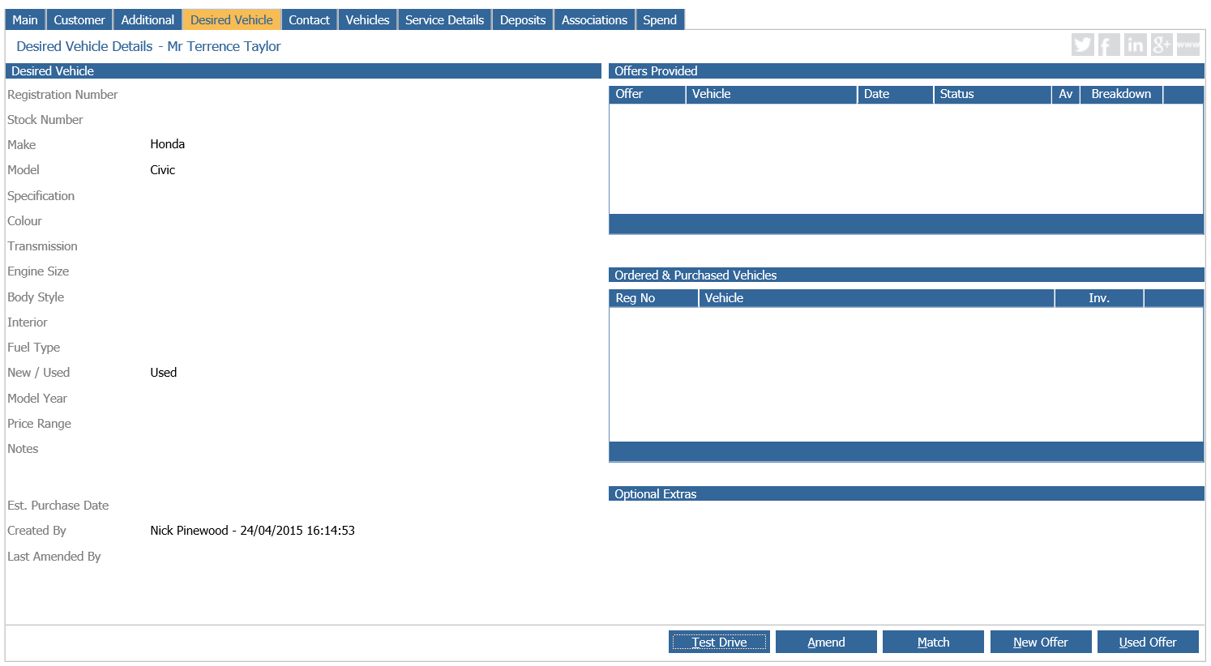The image size is (1211, 666).
Task: Click the Fuel Type label
Action: click(x=34, y=348)
